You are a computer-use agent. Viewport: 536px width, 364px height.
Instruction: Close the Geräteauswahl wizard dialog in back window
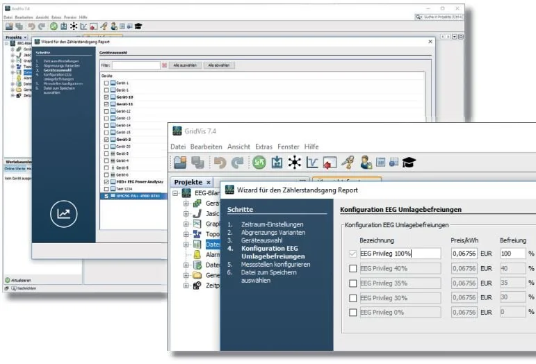coord(430,42)
